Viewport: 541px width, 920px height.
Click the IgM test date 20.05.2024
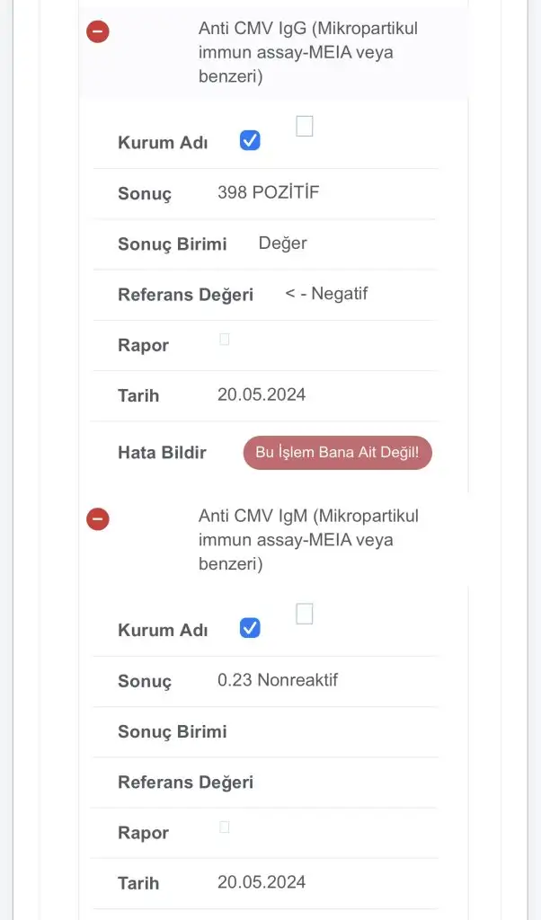[262, 882]
